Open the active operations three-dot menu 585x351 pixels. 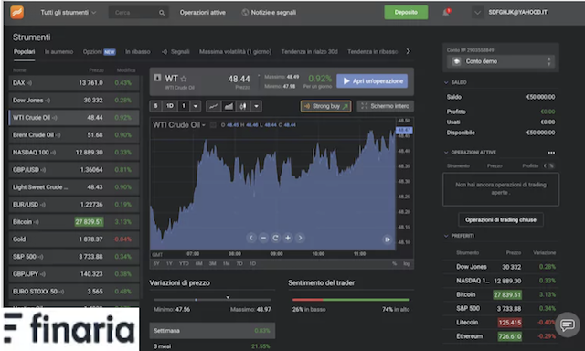551,153
